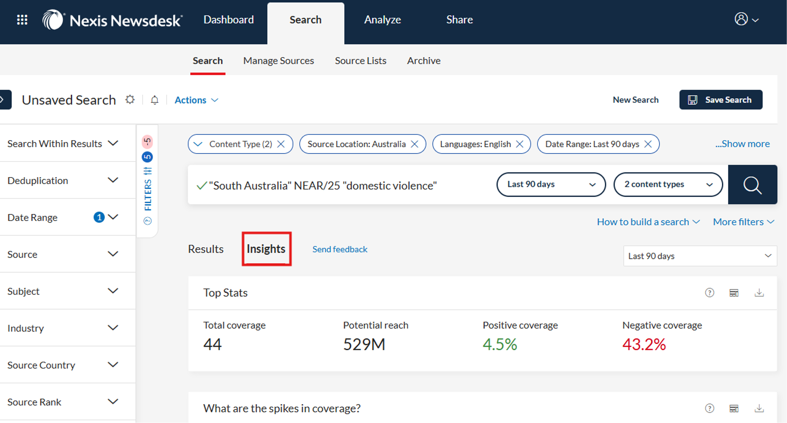Remove Source Location: Australia filter

414,144
